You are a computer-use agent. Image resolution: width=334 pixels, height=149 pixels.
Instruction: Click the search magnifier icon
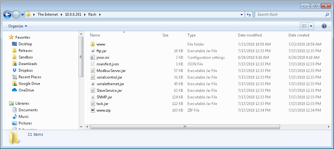327,14
